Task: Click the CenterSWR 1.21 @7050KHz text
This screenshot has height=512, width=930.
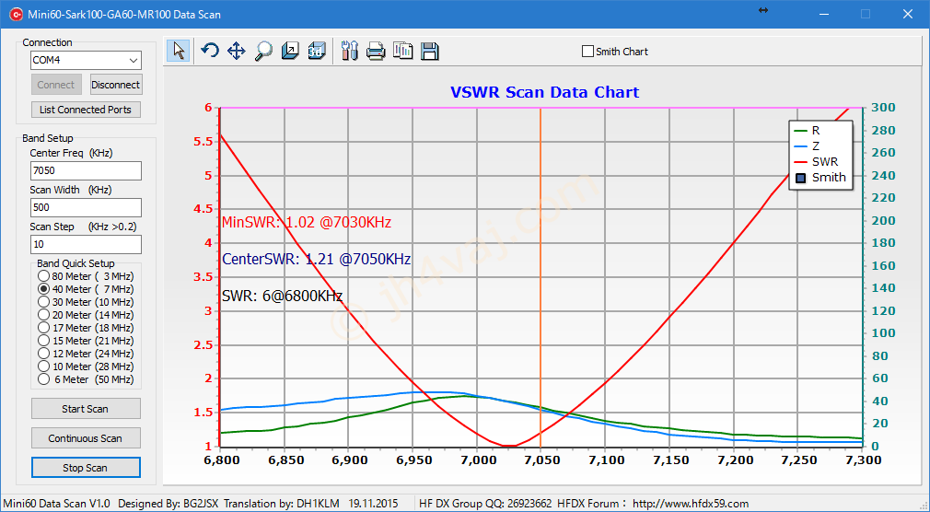Action: click(316, 260)
